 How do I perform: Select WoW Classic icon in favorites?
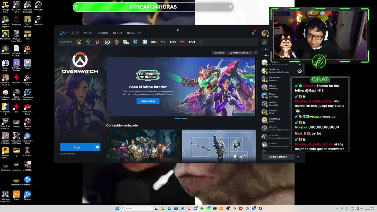(x=88, y=42)
